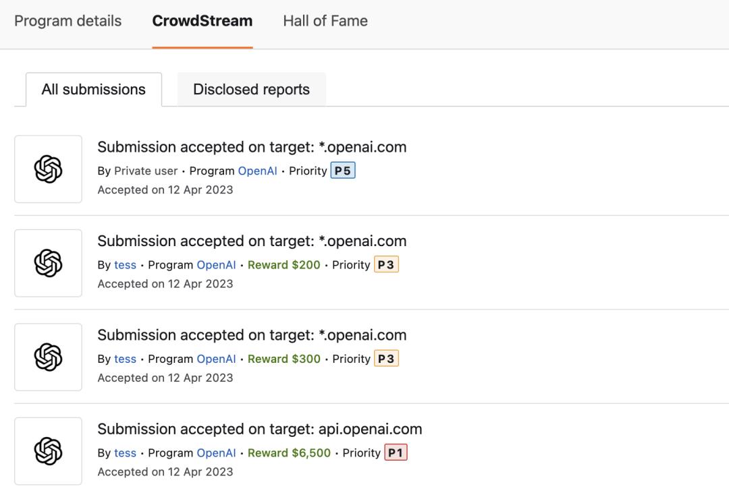729x497 pixels.
Task: Open tess profile on $200 reward submission
Action: 125,265
